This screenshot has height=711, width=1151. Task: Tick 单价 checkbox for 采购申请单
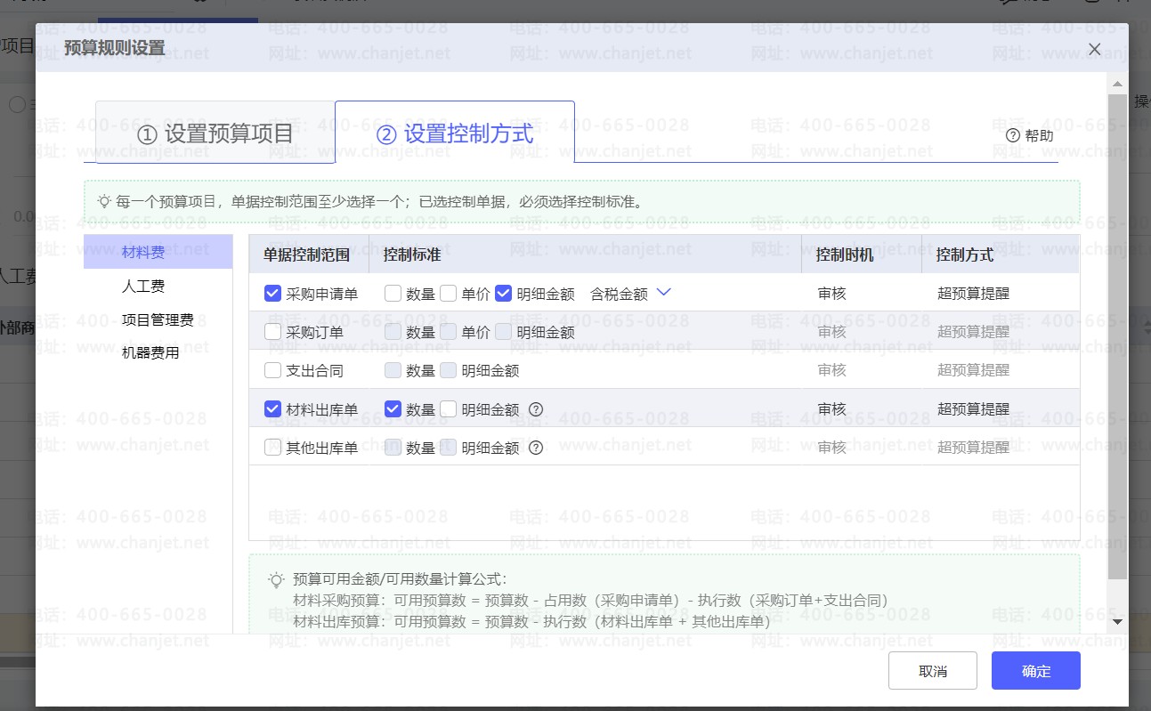[x=449, y=294]
